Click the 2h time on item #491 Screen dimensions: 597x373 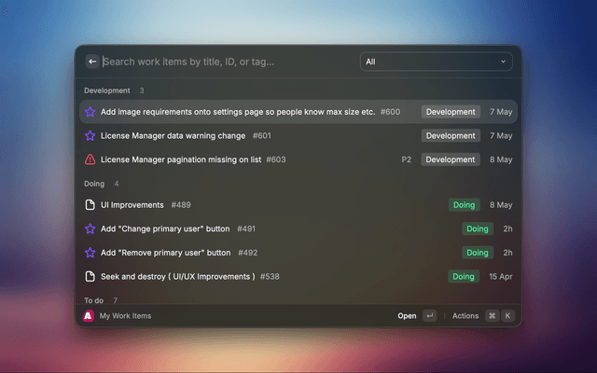[x=507, y=228]
